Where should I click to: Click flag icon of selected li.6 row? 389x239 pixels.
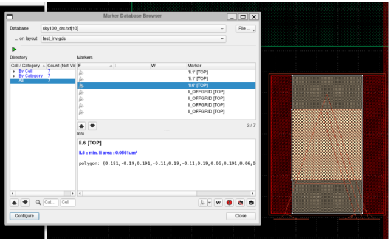(x=81, y=86)
